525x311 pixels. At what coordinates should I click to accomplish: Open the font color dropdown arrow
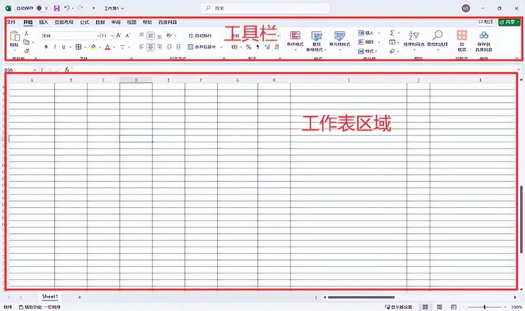114,47
